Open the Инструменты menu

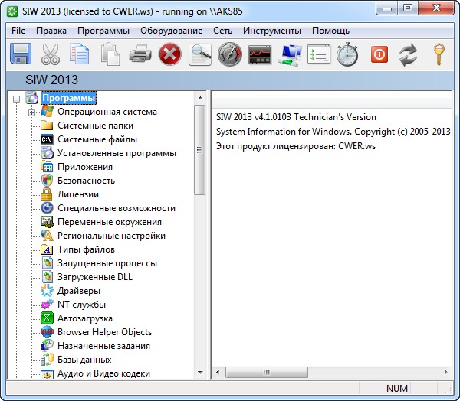[271, 31]
